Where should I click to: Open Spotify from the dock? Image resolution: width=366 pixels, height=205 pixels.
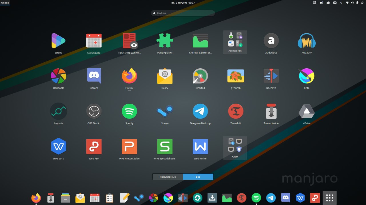(256, 198)
